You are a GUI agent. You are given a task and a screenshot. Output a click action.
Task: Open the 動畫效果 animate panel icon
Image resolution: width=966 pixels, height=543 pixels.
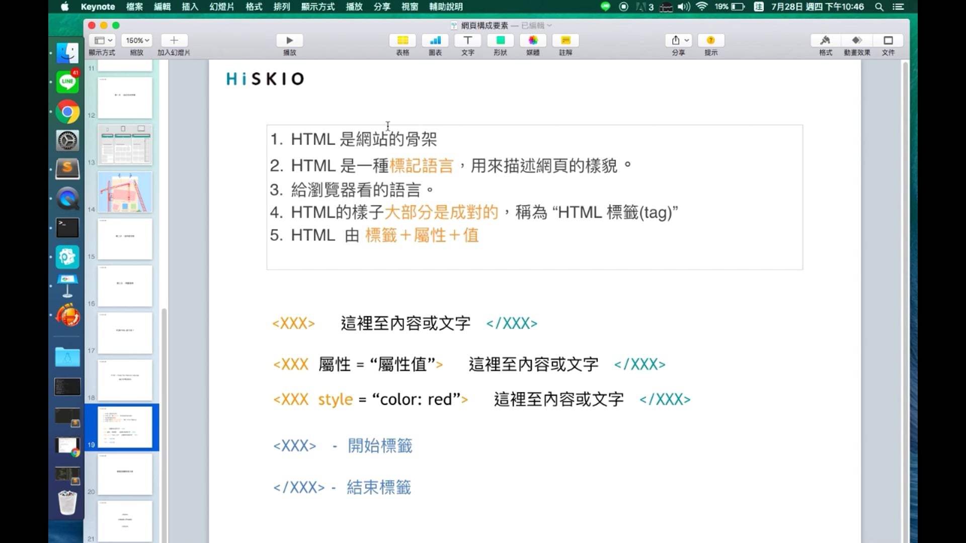(857, 40)
